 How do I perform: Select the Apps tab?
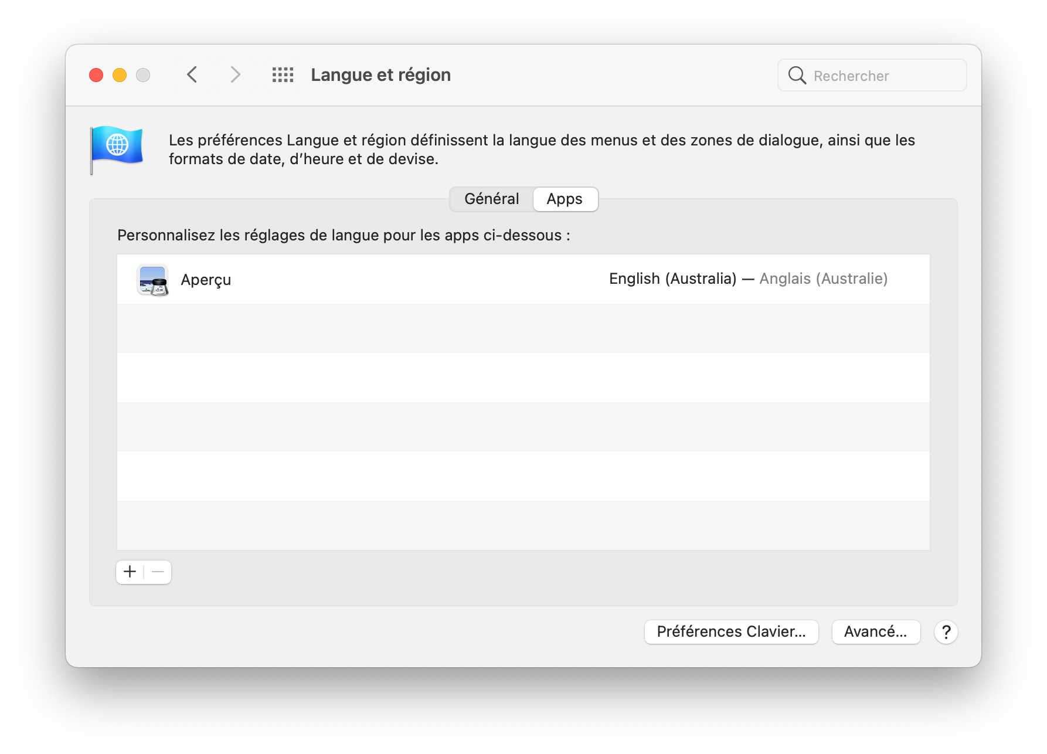pyautogui.click(x=565, y=199)
